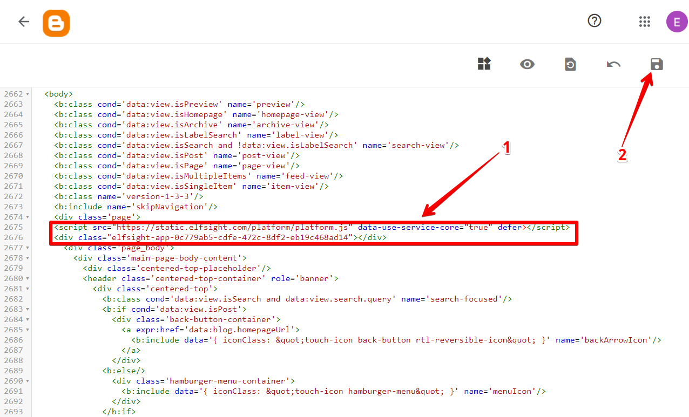The height and width of the screenshot is (417, 689).
Task: Open the Google apps grid
Action: point(644,22)
